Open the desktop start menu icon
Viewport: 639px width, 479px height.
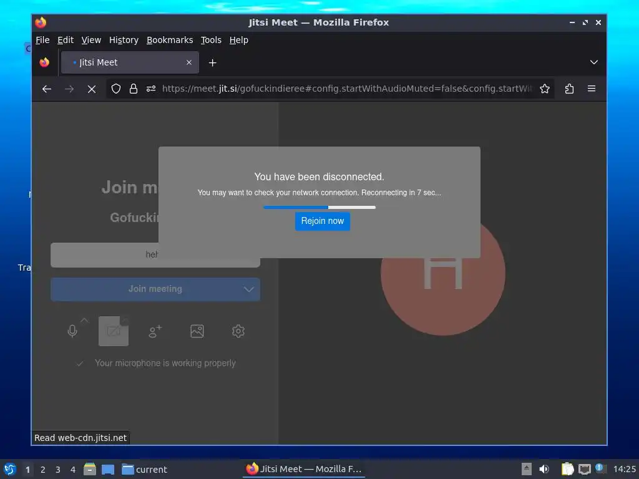point(10,469)
